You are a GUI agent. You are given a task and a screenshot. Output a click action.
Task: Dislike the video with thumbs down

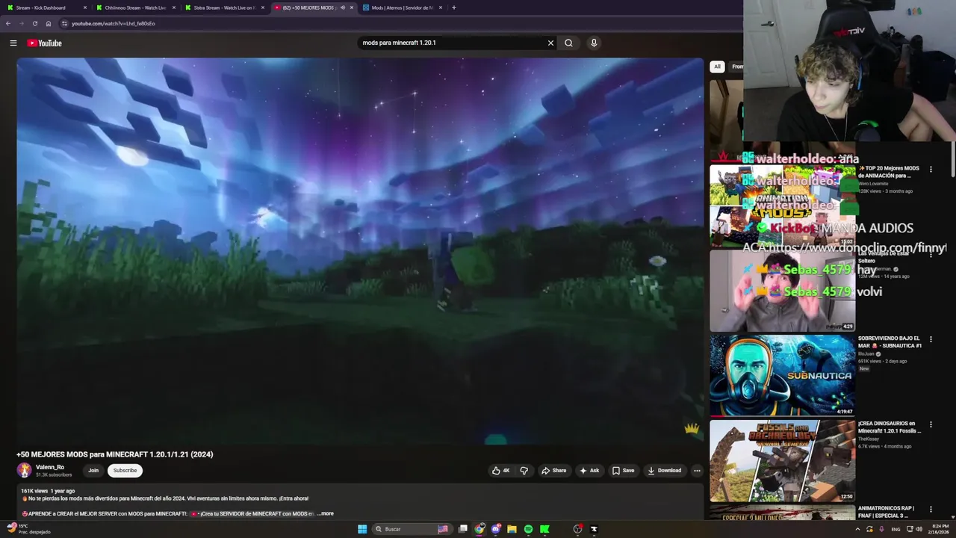(x=524, y=471)
